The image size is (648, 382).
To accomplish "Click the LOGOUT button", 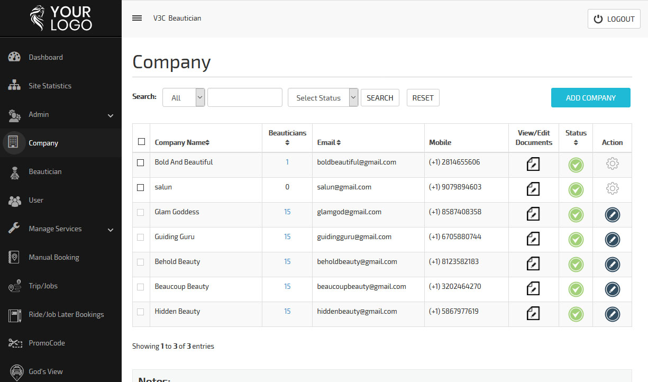I will tap(614, 19).
